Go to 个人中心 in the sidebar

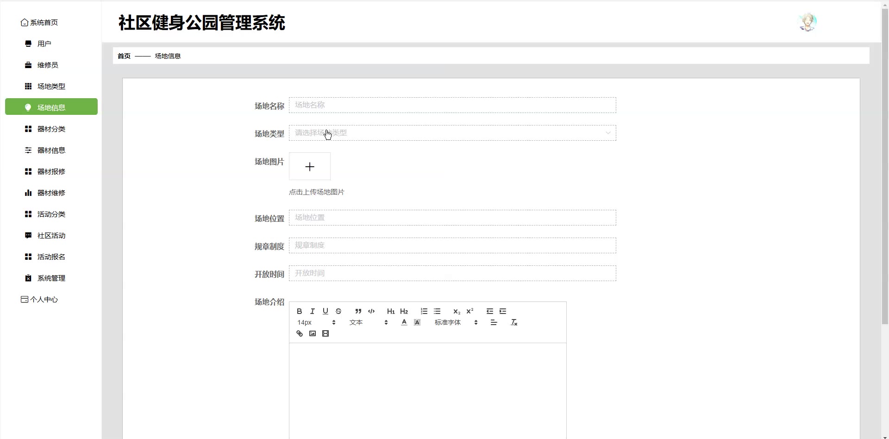click(x=39, y=299)
